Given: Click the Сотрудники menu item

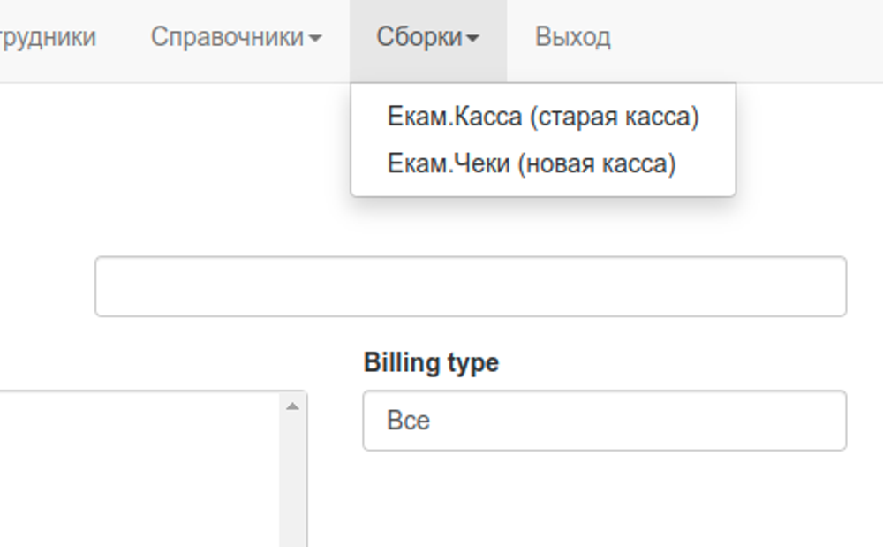Looking at the screenshot, I should (x=49, y=36).
